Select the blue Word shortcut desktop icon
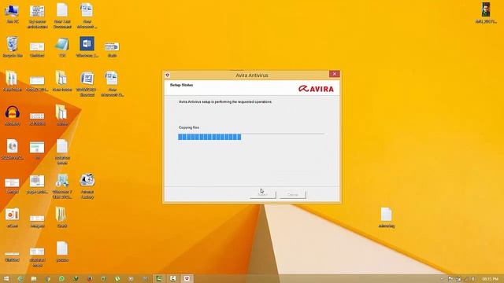Screen dimensions: 504x283 87,47
